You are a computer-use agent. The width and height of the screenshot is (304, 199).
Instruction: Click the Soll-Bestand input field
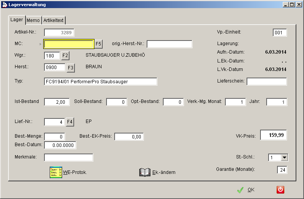[x=117, y=102]
